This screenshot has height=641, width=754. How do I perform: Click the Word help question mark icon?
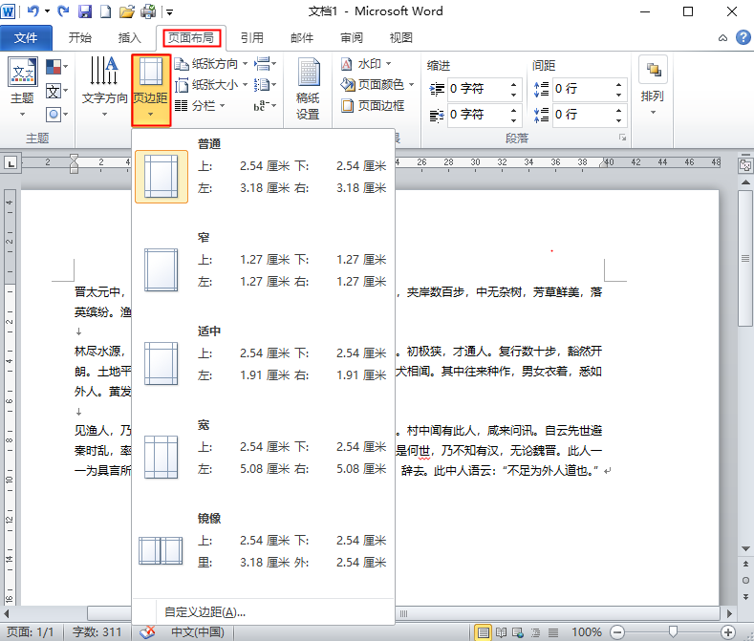(742, 37)
